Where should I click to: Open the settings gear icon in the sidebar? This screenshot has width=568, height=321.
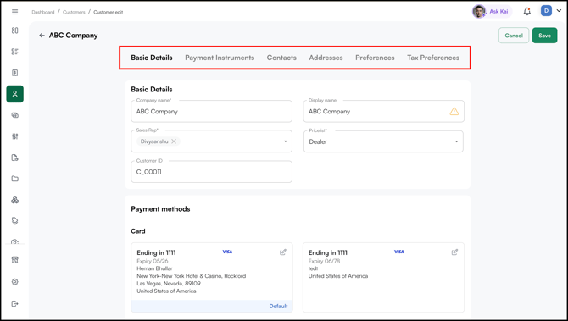[15, 281]
